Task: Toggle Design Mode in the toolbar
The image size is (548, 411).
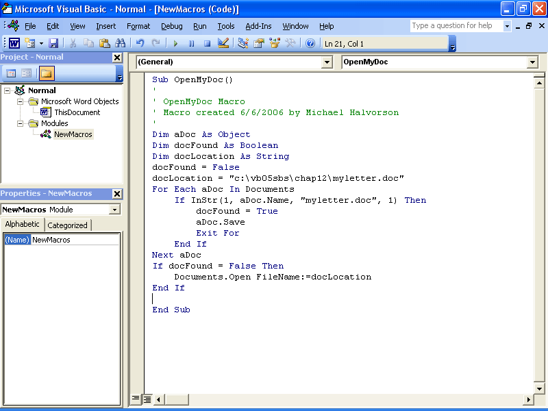Action: click(223, 43)
